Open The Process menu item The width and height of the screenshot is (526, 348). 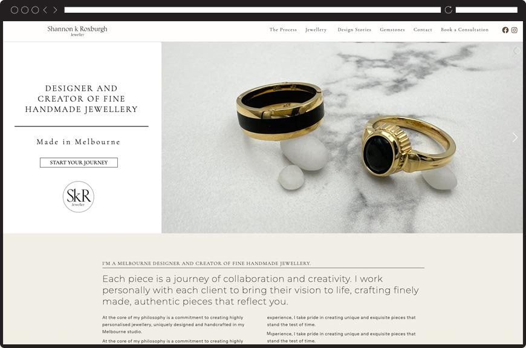pos(283,30)
